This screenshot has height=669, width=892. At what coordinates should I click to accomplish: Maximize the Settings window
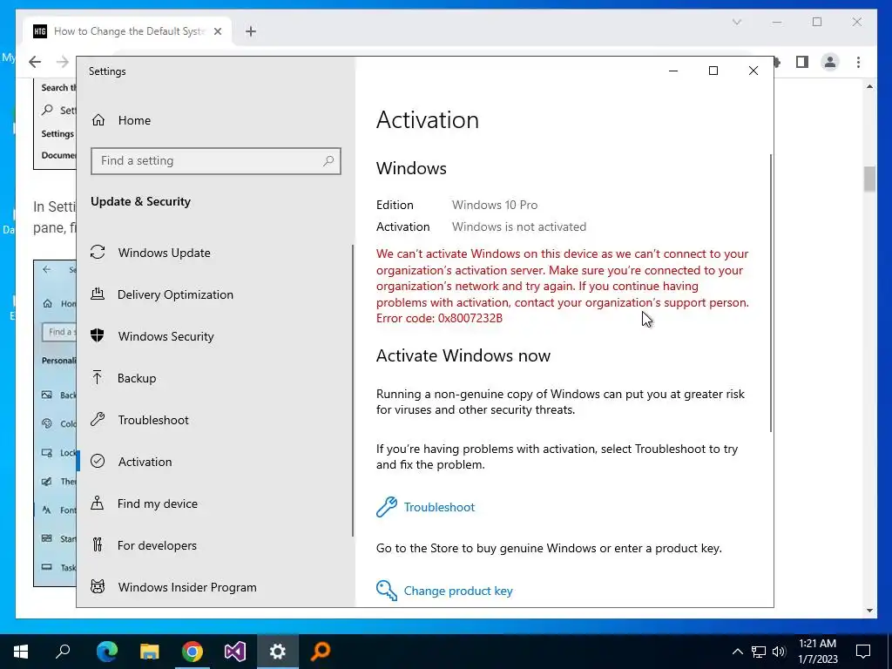(x=713, y=71)
